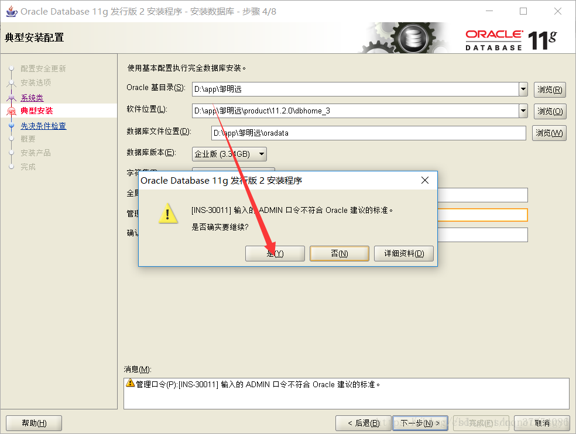576x434 pixels.
Task: Open 详细资料 details in the dialog
Action: tap(404, 253)
